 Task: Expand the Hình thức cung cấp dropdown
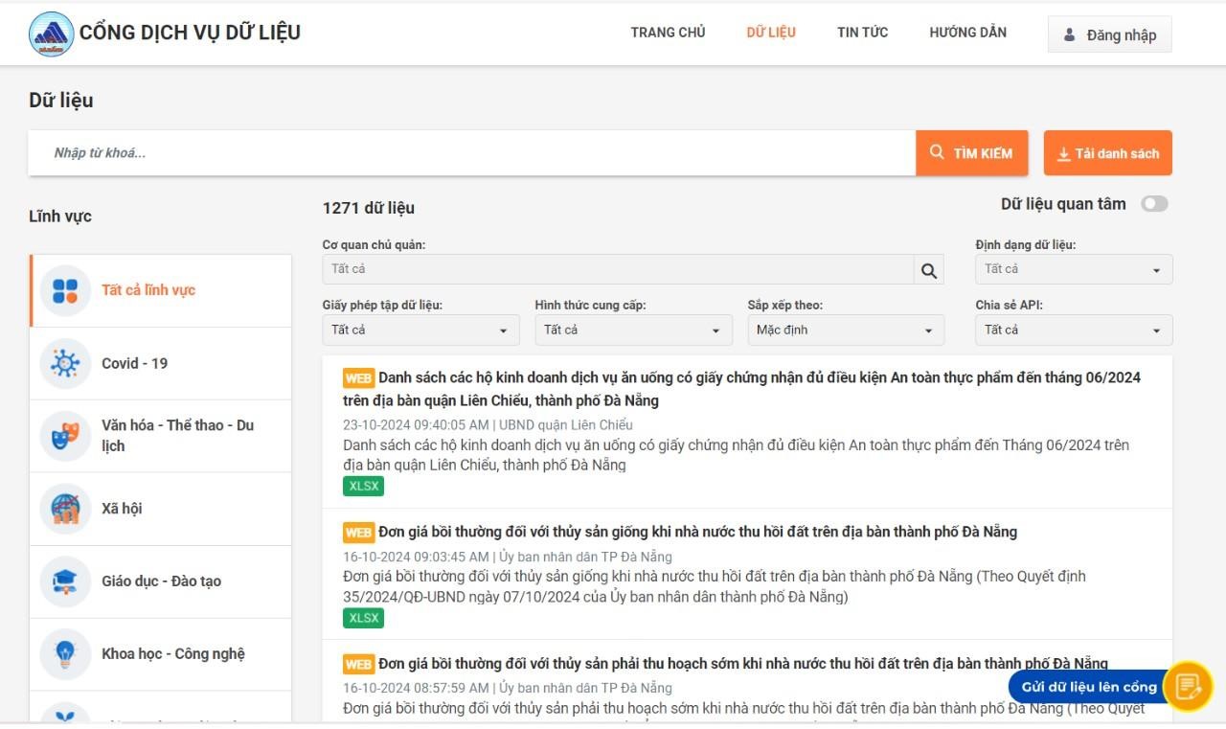point(633,330)
